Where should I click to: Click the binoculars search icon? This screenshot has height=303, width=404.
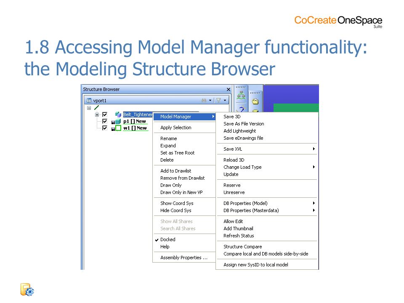pos(204,101)
